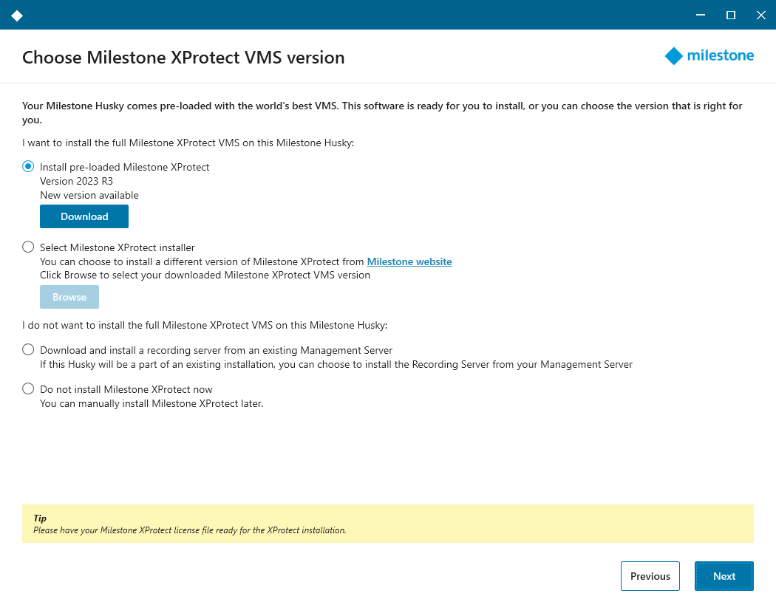776x613 pixels.
Task: Choose Do not install Milestone XProtect now
Action: (x=28, y=389)
